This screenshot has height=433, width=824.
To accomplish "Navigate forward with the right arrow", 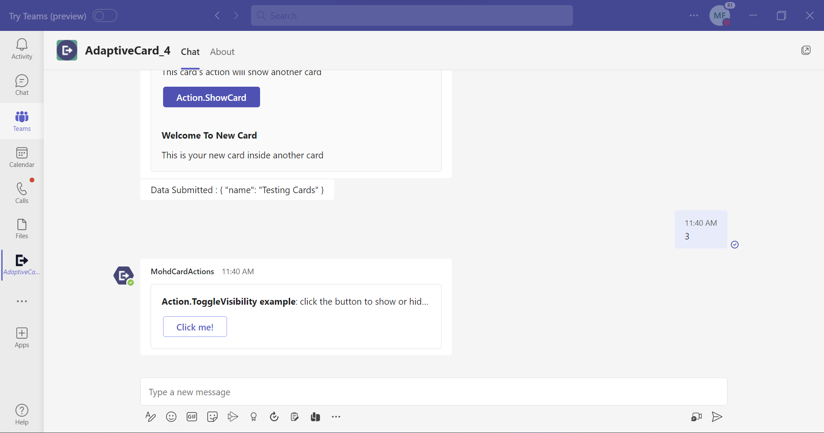I will (x=236, y=16).
